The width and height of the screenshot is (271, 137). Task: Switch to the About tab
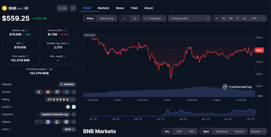[x=148, y=8]
